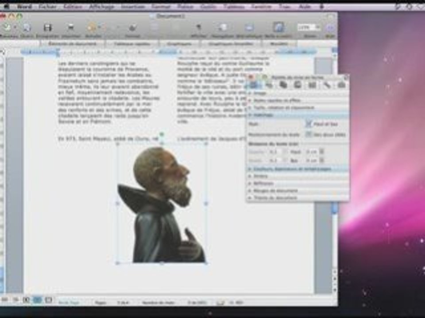Open the Aide menu in menu bar
The image size is (425, 318).
click(x=305, y=7)
